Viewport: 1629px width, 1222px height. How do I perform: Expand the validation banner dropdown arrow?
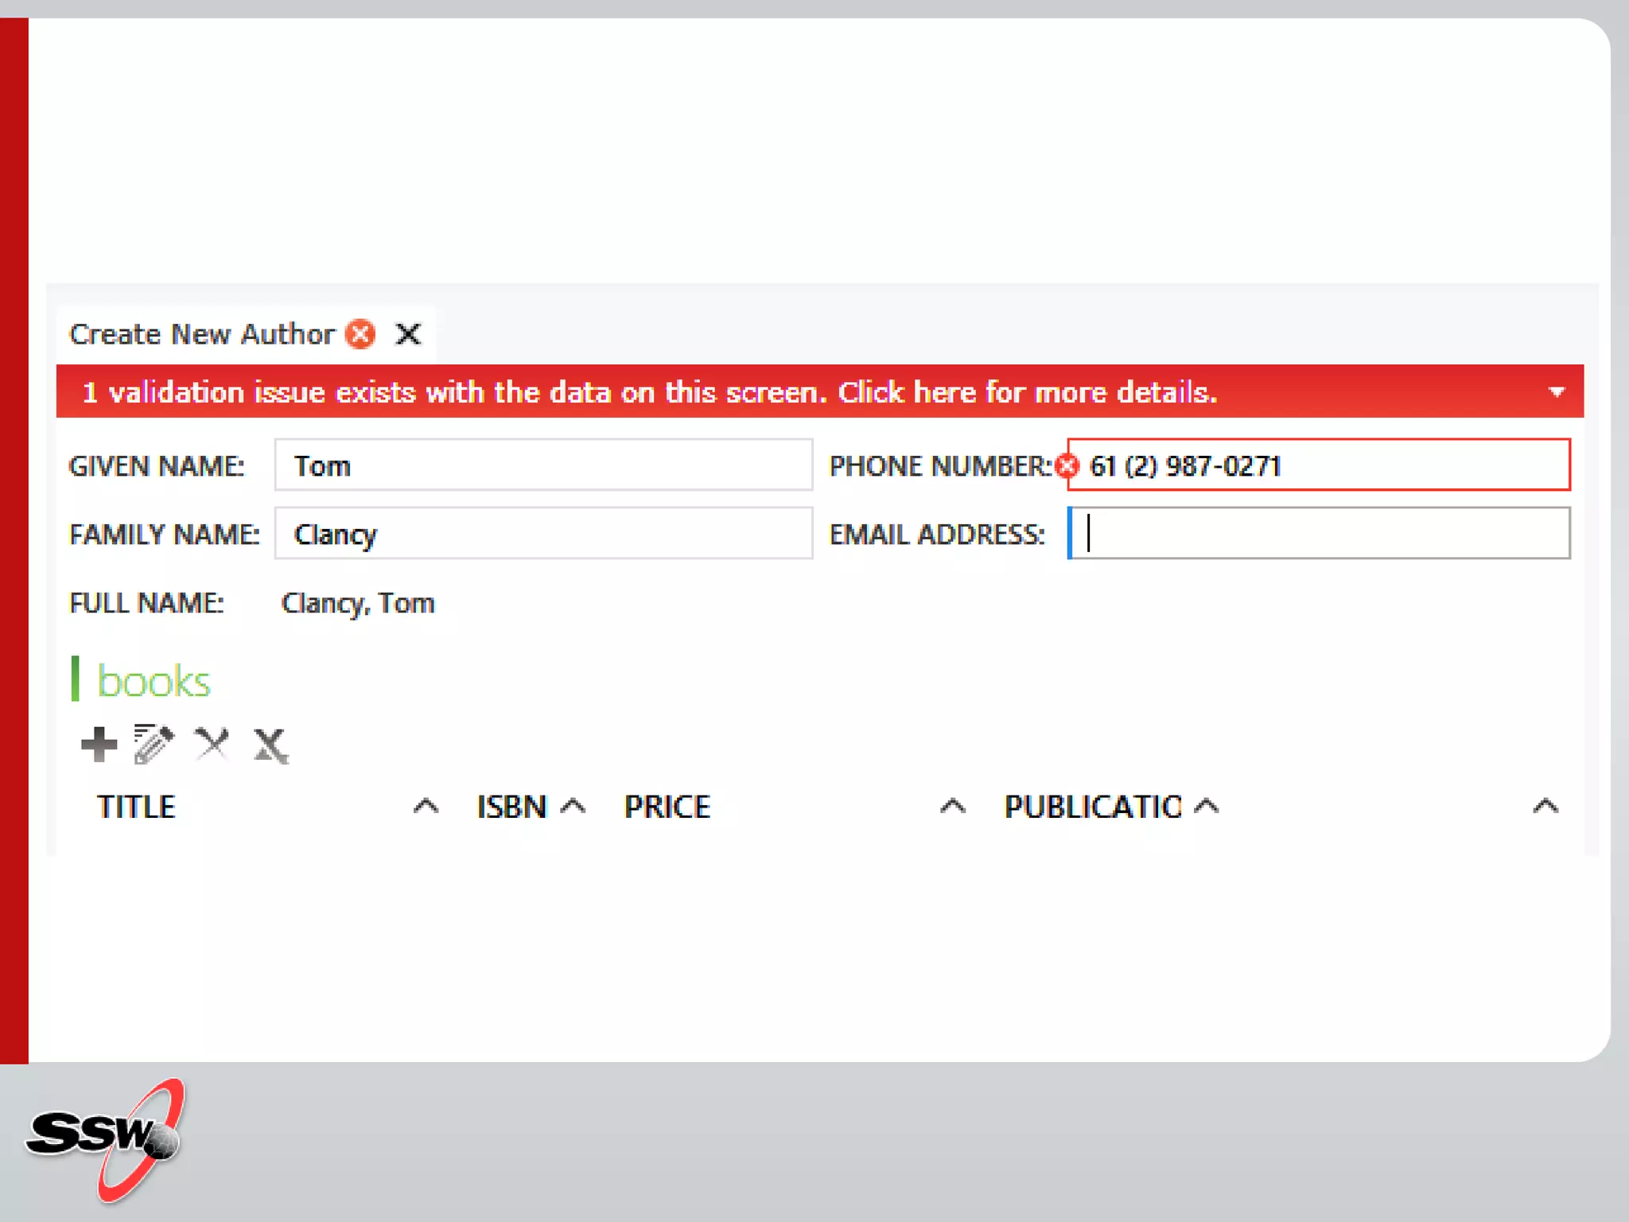[x=1557, y=392]
